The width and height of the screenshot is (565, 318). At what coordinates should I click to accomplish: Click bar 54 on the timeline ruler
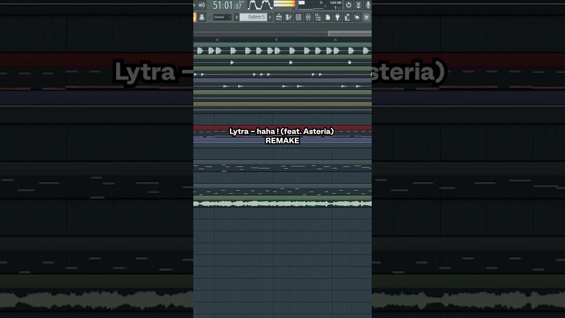(217, 40)
